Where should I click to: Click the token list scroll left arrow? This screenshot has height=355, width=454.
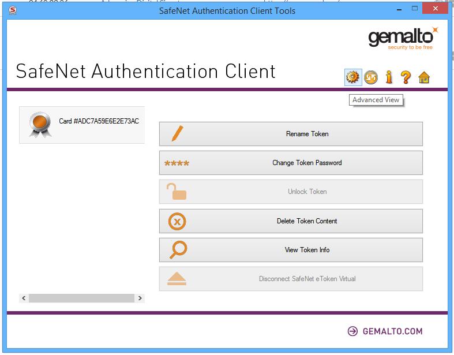point(24,298)
